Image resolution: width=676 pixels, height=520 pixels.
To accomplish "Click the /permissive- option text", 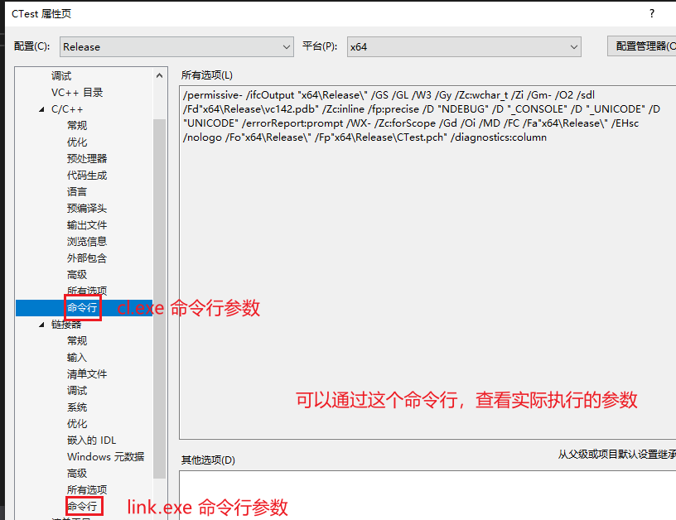I will tap(213, 95).
